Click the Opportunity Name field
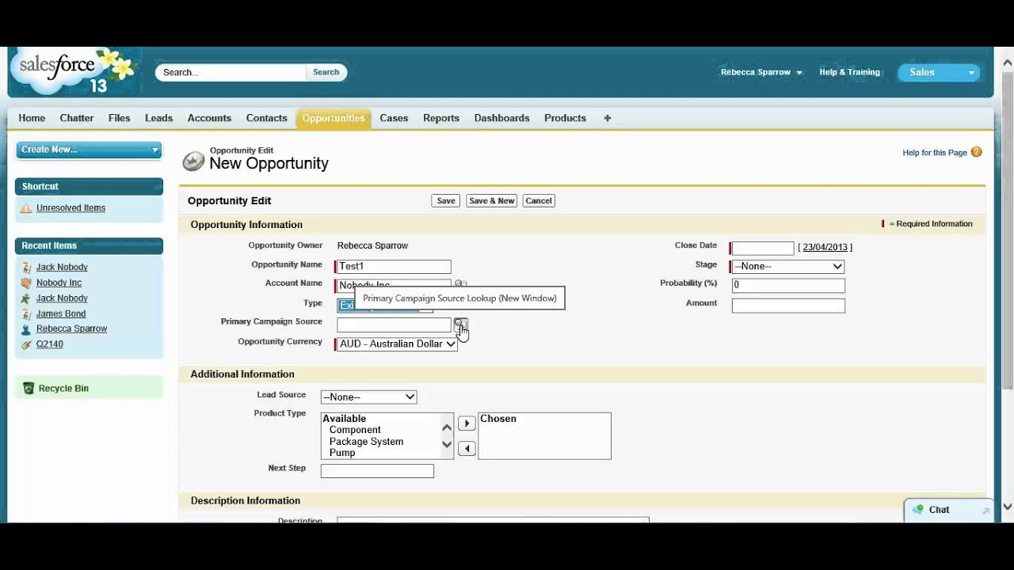The width and height of the screenshot is (1014, 570). 394,267
